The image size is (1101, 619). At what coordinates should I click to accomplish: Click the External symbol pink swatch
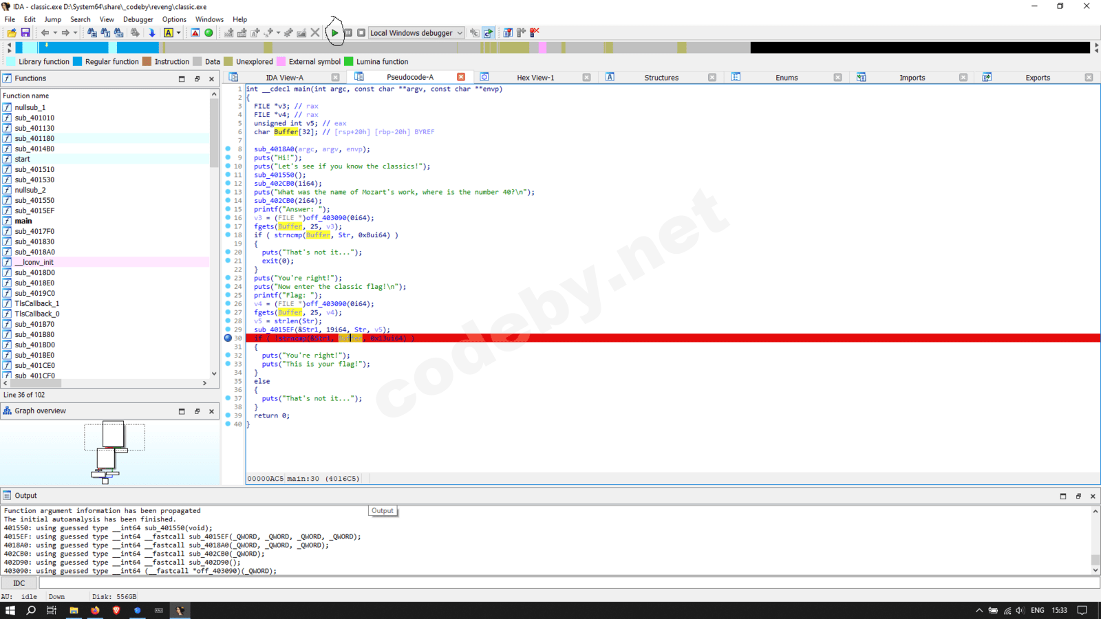click(281, 62)
